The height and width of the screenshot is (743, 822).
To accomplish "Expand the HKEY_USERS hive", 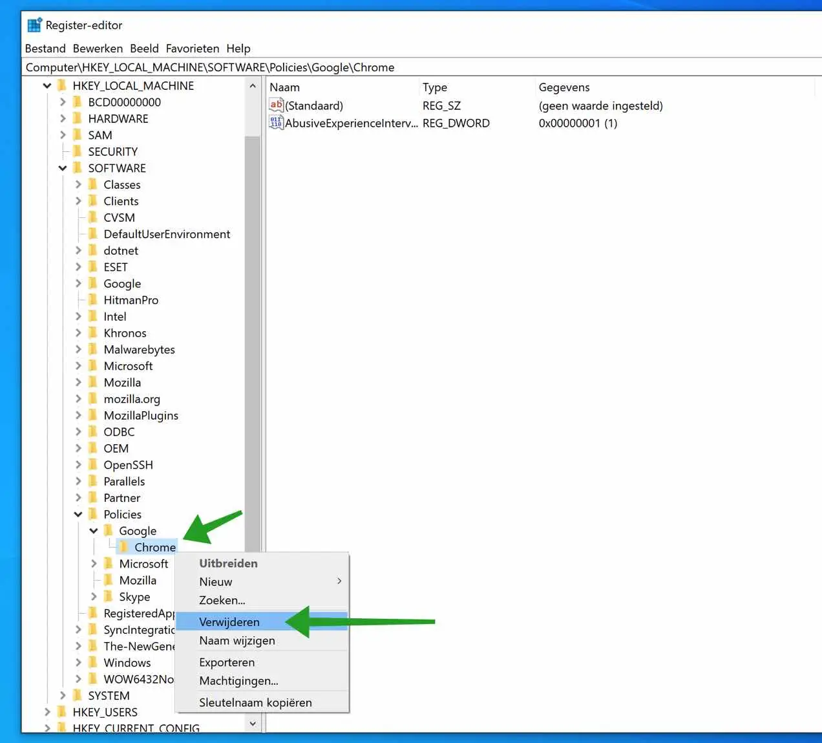I will [47, 712].
